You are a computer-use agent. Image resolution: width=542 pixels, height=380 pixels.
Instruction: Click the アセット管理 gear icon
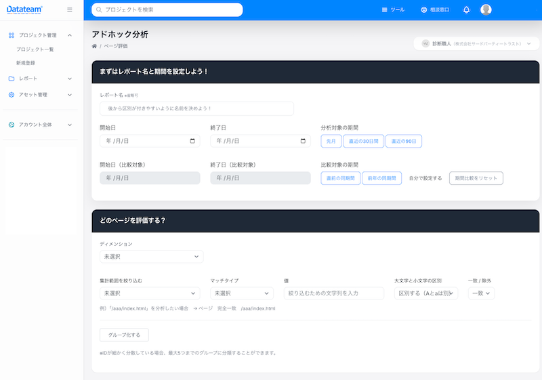click(12, 95)
